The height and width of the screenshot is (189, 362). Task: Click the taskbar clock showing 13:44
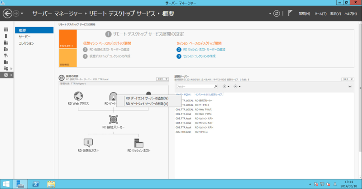(x=348, y=184)
